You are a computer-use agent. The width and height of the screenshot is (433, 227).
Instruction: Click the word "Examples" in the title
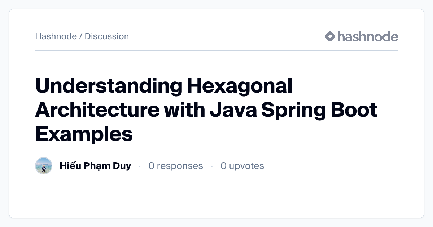[84, 134]
